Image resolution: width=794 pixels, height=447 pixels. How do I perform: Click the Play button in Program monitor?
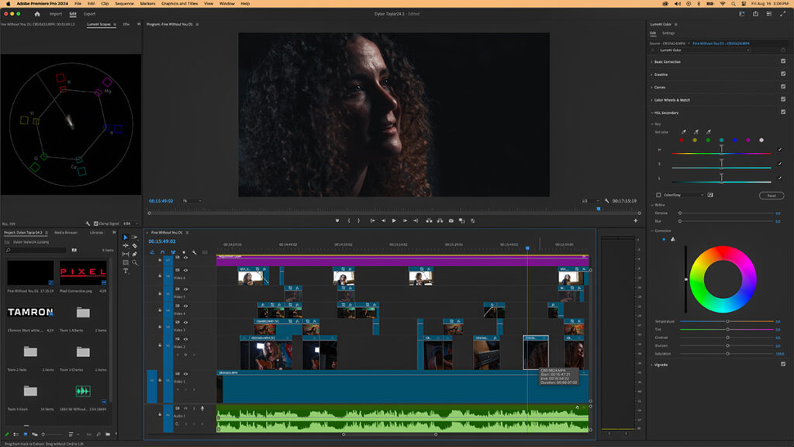pyautogui.click(x=394, y=220)
